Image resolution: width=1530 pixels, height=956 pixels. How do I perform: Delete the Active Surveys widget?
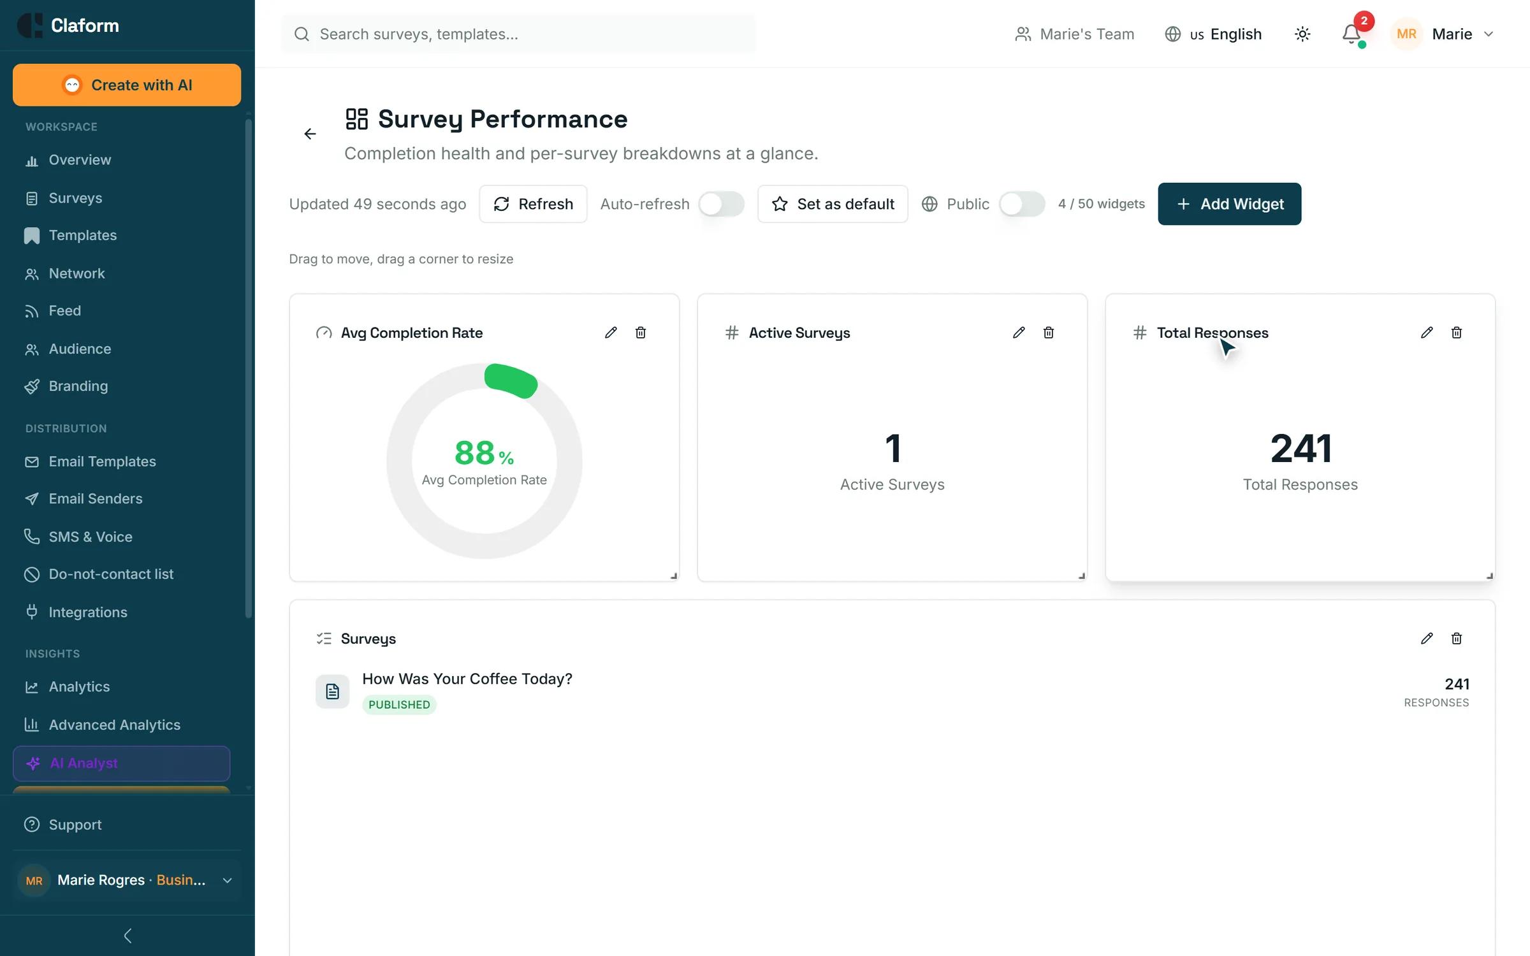pyautogui.click(x=1049, y=333)
